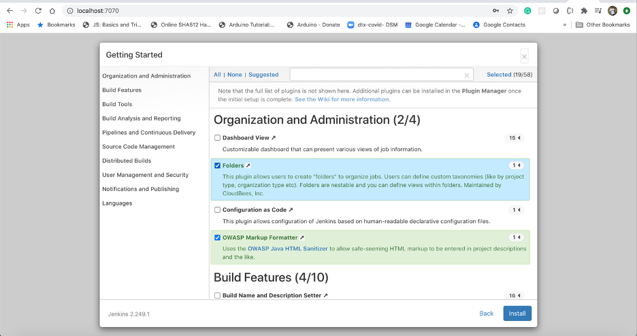The height and width of the screenshot is (336, 637).
Task: Choose Suggested plugins link
Action: pos(263,75)
